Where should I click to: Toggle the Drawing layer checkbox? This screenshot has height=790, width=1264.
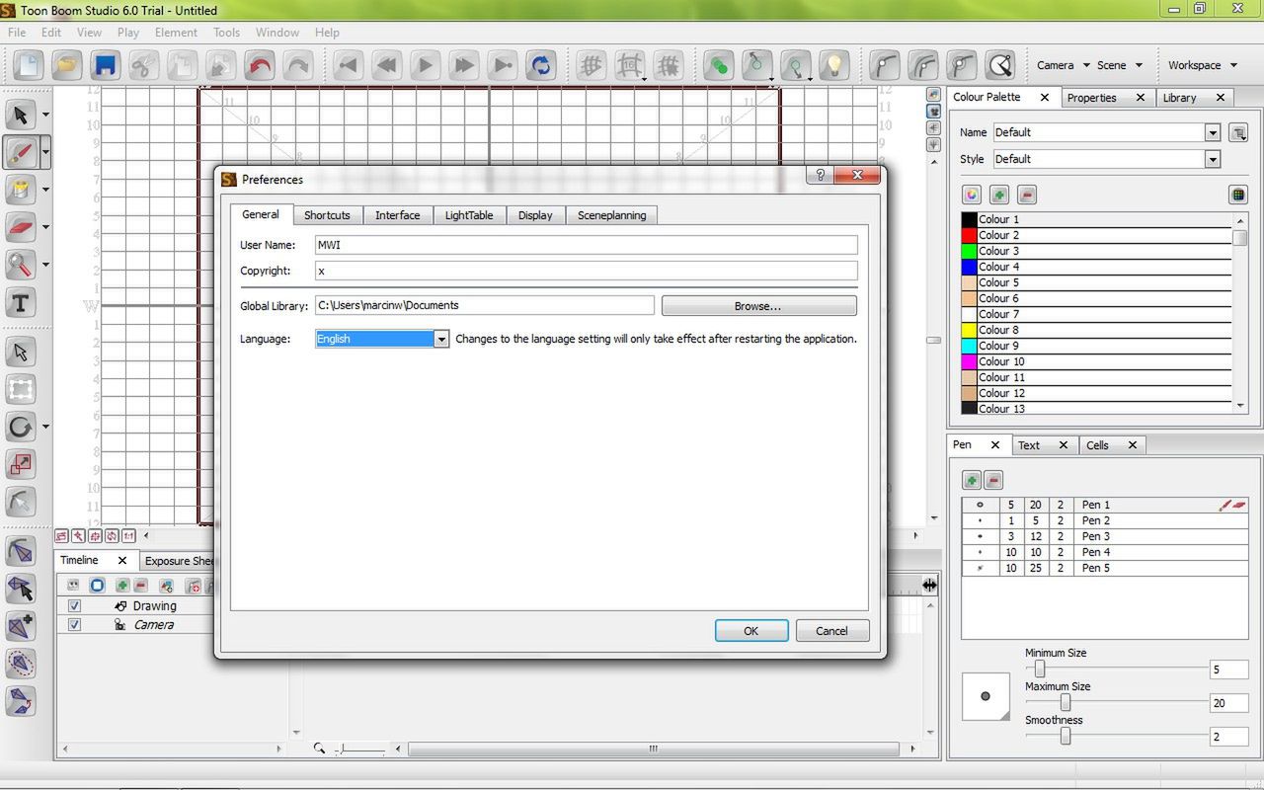(x=74, y=605)
